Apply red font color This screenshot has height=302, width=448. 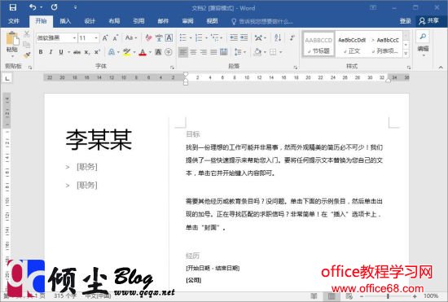(143, 52)
